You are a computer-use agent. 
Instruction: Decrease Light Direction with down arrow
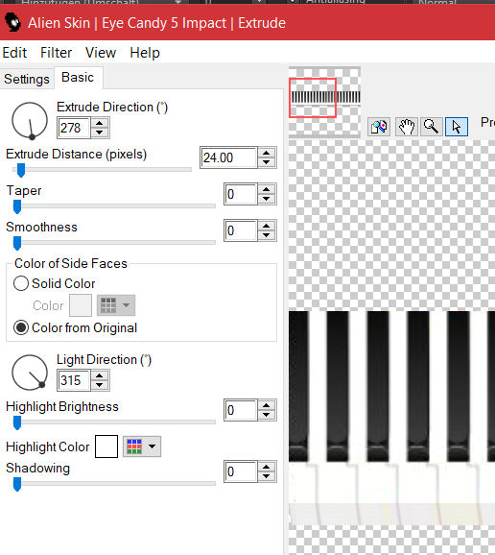coord(100,385)
